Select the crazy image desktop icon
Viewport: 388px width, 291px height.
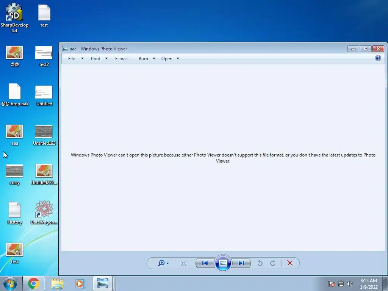[x=14, y=174]
